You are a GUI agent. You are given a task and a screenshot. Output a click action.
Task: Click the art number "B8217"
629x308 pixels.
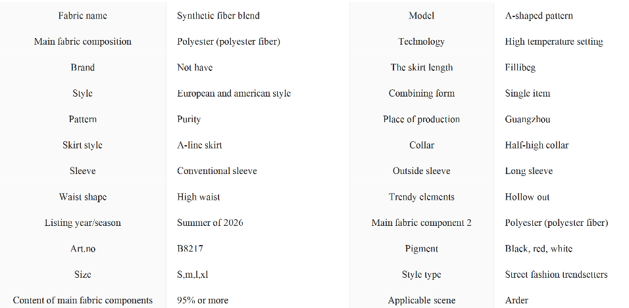191,249
